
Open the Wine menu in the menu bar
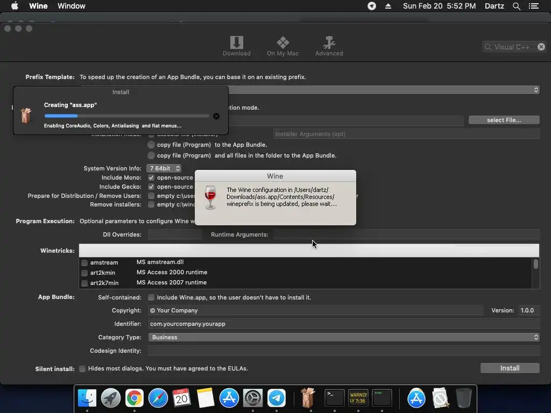coord(38,6)
